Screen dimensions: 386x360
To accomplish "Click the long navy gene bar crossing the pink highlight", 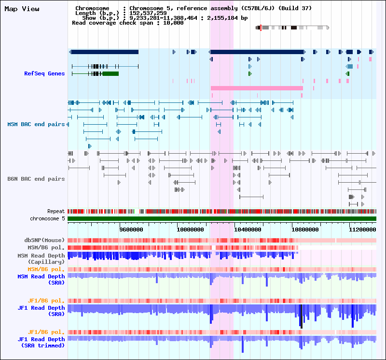I will (257, 52).
